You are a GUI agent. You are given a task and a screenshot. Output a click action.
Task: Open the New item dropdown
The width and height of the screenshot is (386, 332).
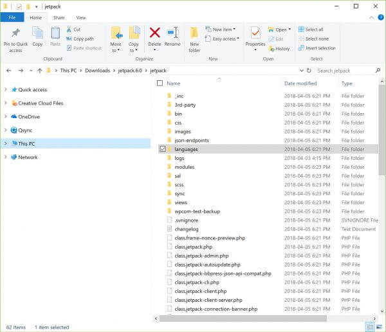(220, 30)
